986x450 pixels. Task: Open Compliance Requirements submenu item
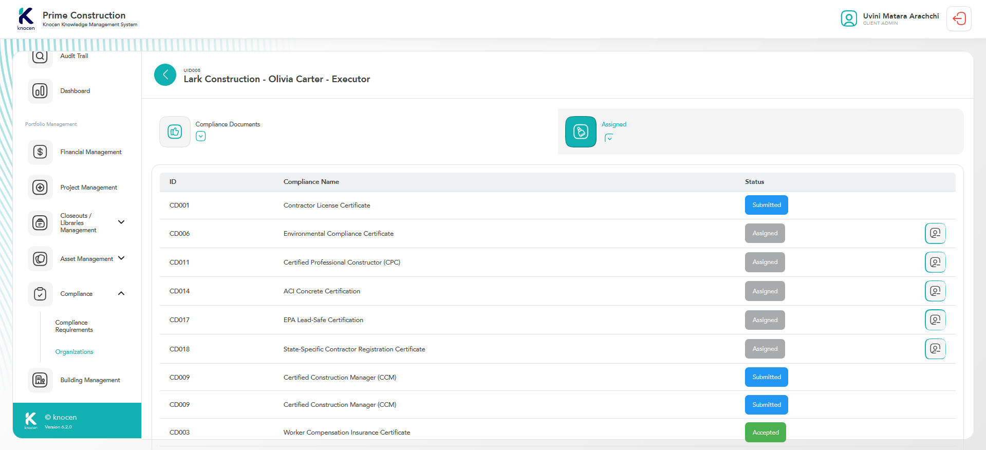coord(74,326)
